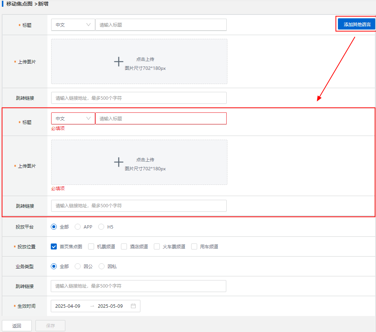This screenshot has height=332, width=376.
Task: Open the first 中文 language dropdown
Action: [73, 25]
